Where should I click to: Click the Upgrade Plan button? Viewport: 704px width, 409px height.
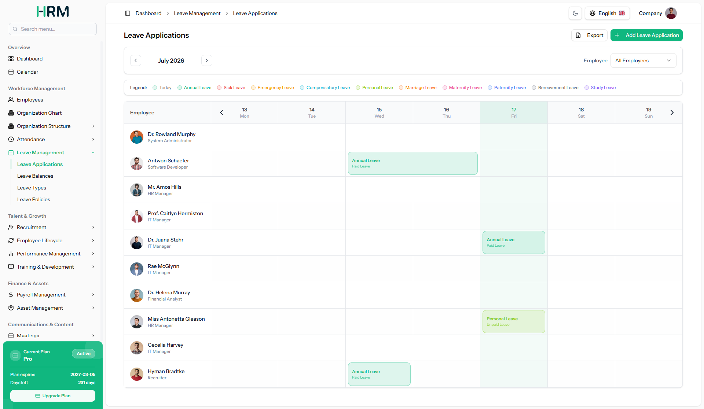pos(53,396)
